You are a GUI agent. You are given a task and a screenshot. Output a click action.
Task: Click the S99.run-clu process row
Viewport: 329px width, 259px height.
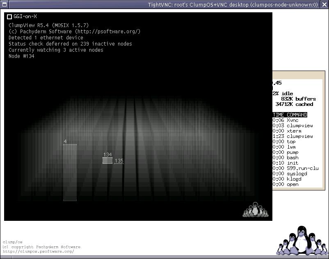click(296, 168)
